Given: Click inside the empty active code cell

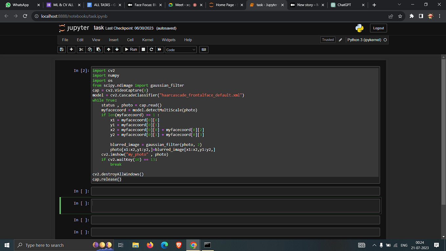Looking at the screenshot, I should click(x=235, y=206).
